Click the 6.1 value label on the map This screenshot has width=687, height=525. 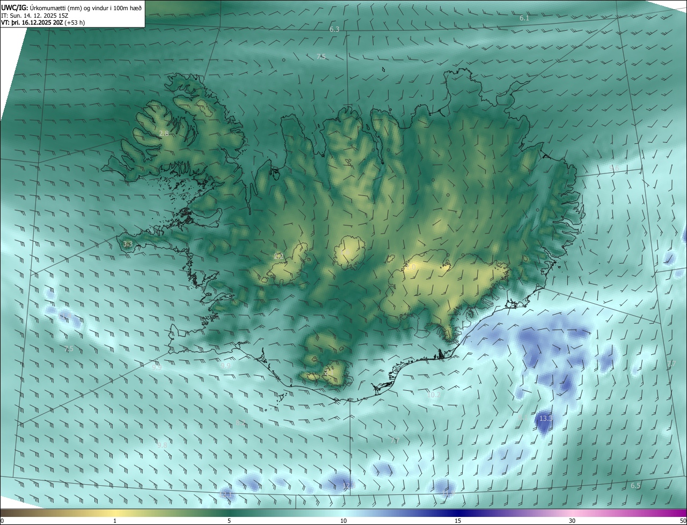tap(524, 18)
